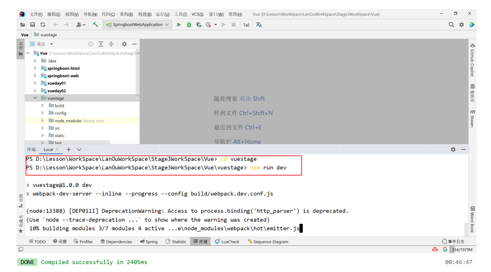Expand the build folder

[43, 106]
